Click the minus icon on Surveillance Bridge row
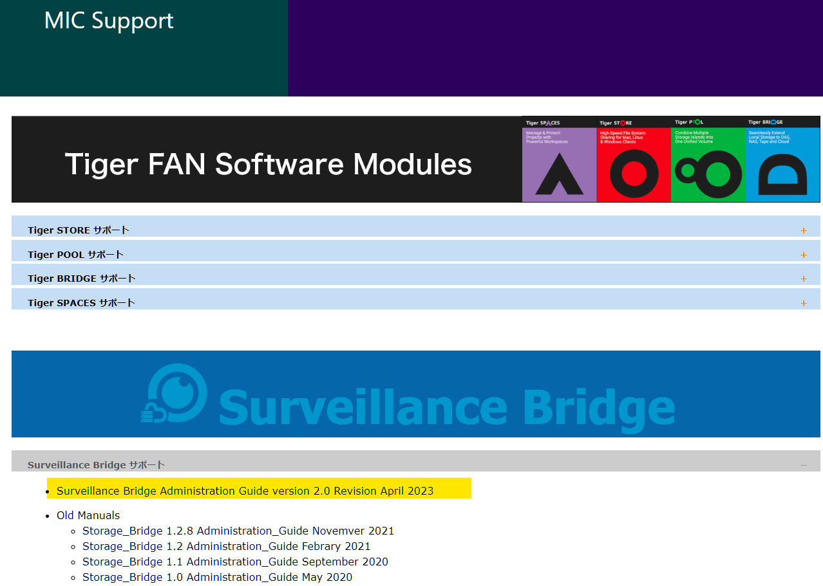823x586 pixels. pos(803,465)
